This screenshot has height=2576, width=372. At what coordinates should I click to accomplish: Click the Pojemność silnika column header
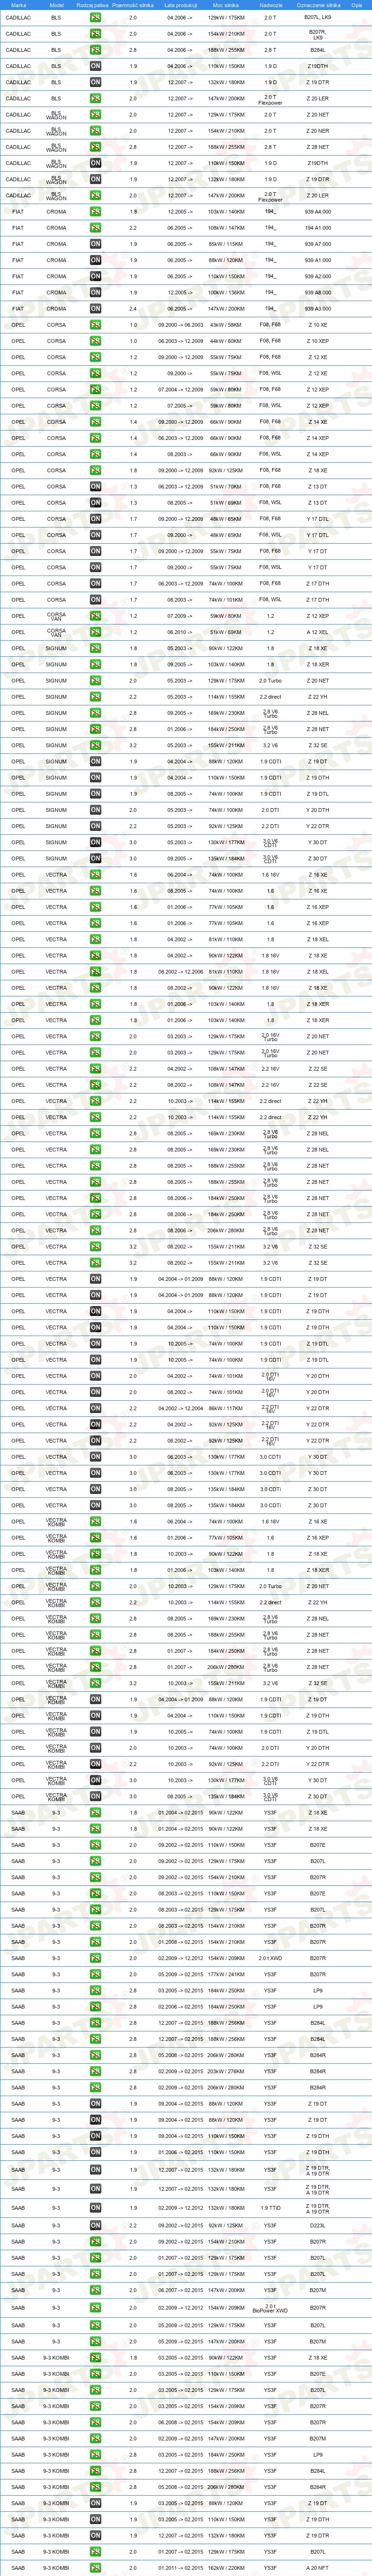pos(133,5)
